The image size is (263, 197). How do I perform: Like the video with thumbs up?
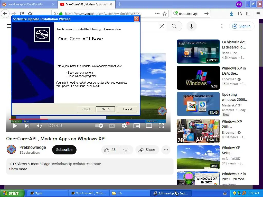point(110,150)
